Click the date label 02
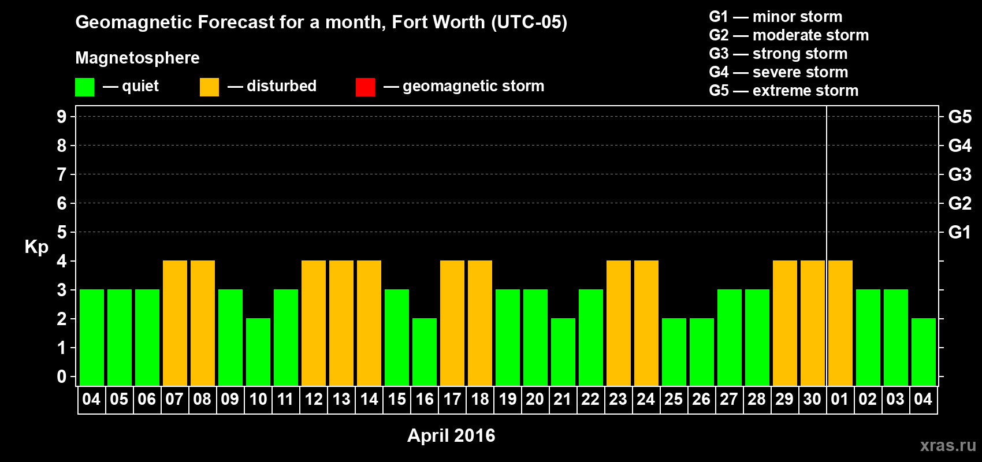Image resolution: width=982 pixels, height=462 pixels. point(868,400)
